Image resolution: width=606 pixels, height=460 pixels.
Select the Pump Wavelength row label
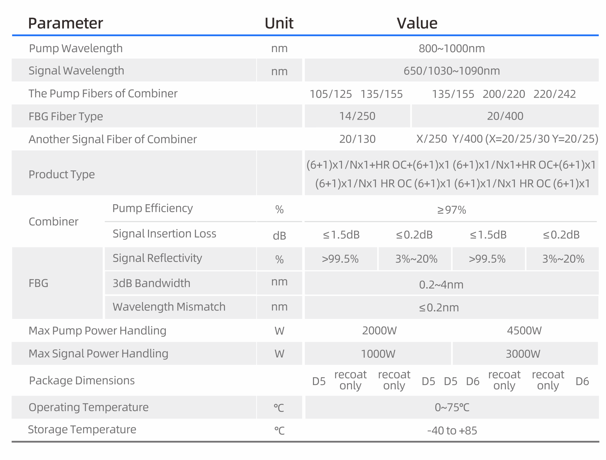click(x=76, y=48)
